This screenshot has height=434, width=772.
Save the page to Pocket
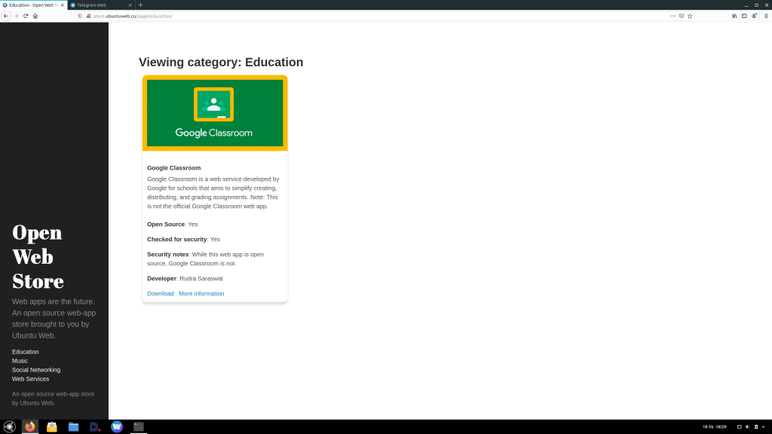point(682,16)
